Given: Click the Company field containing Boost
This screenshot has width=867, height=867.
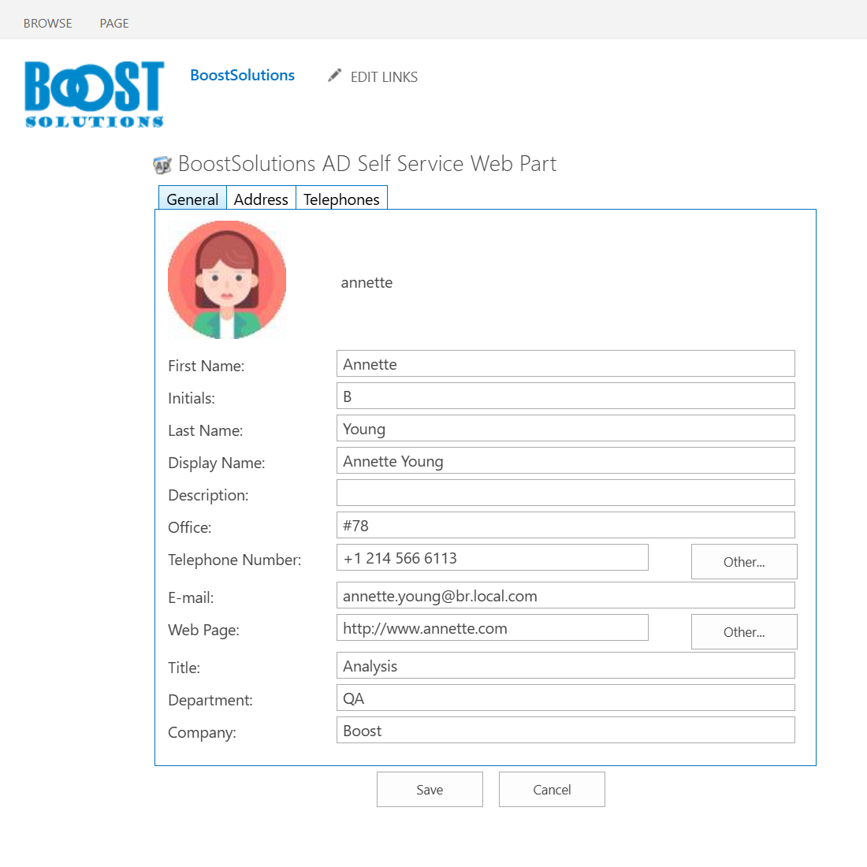Looking at the screenshot, I should (x=566, y=731).
